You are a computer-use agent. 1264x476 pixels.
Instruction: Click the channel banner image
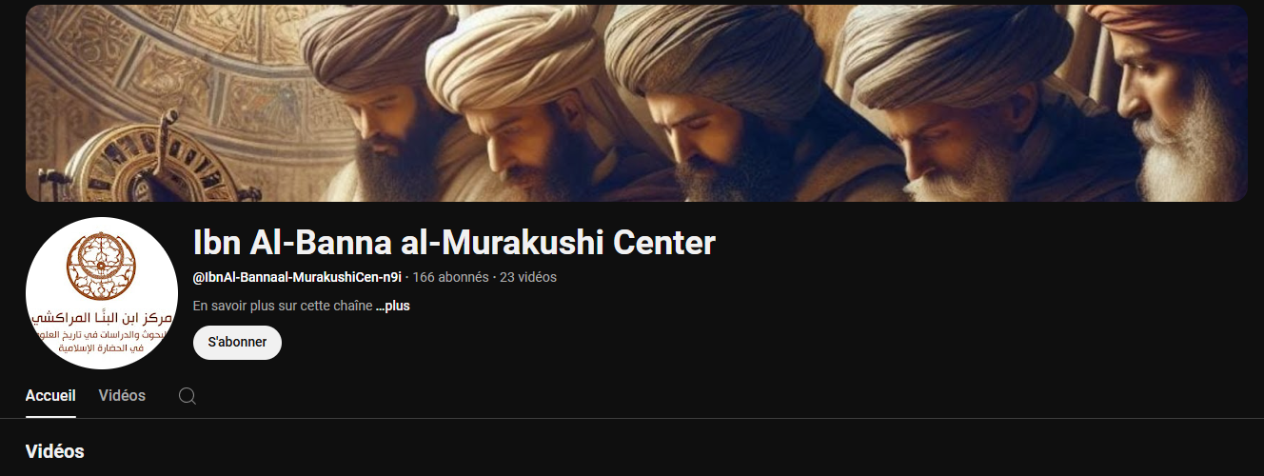click(x=637, y=103)
